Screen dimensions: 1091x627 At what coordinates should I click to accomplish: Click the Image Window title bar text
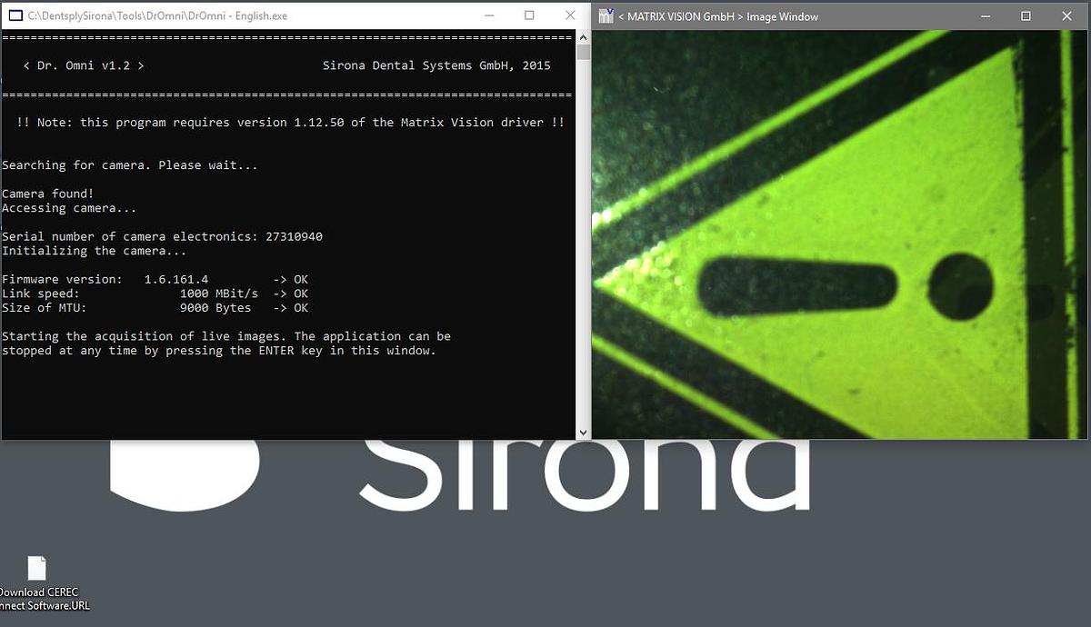pyautogui.click(x=718, y=16)
